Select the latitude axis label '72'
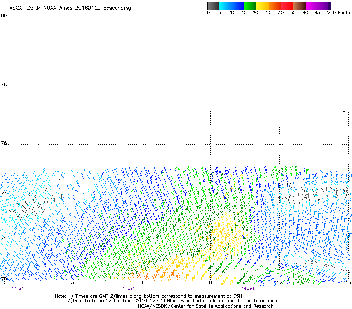This screenshot has width=352, height=309. tap(4, 238)
